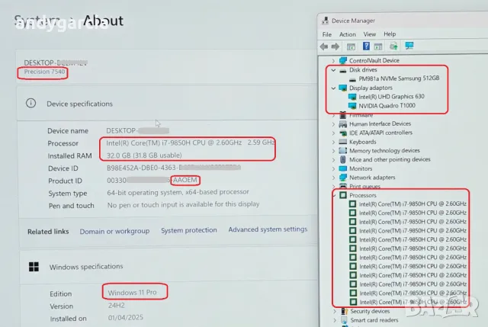Open the Action menu

[348, 34]
